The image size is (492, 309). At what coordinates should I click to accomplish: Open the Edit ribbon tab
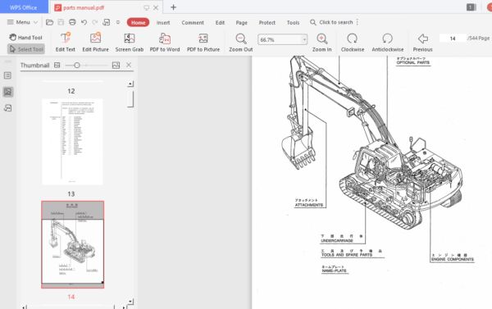coord(220,23)
